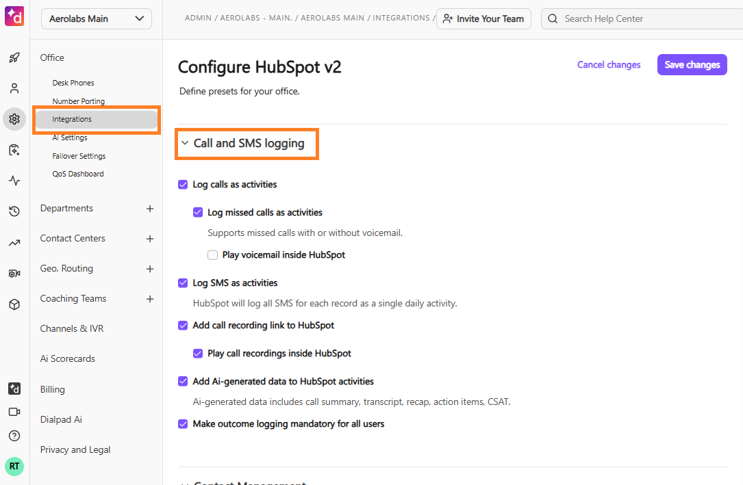Uncheck Log SMS as activities

(183, 283)
